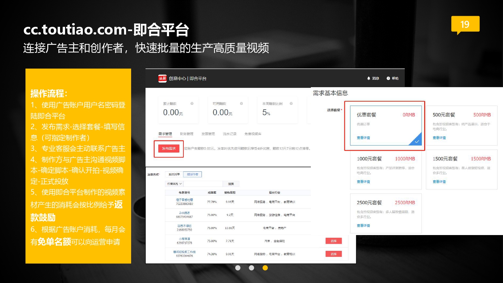Go to first slide pagination dot
This screenshot has width=503, height=283.
(238, 268)
